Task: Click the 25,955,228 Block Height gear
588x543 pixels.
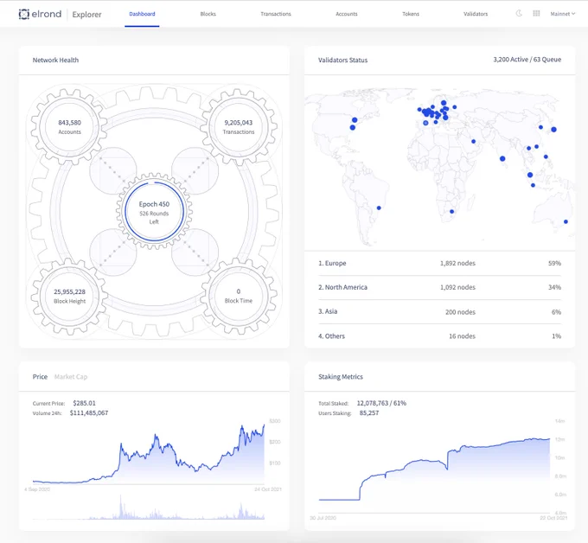Action: click(x=69, y=296)
